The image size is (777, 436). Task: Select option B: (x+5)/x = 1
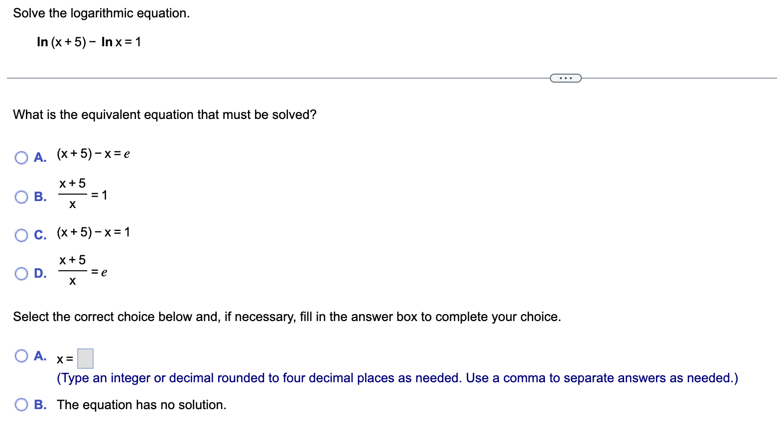coord(21,197)
